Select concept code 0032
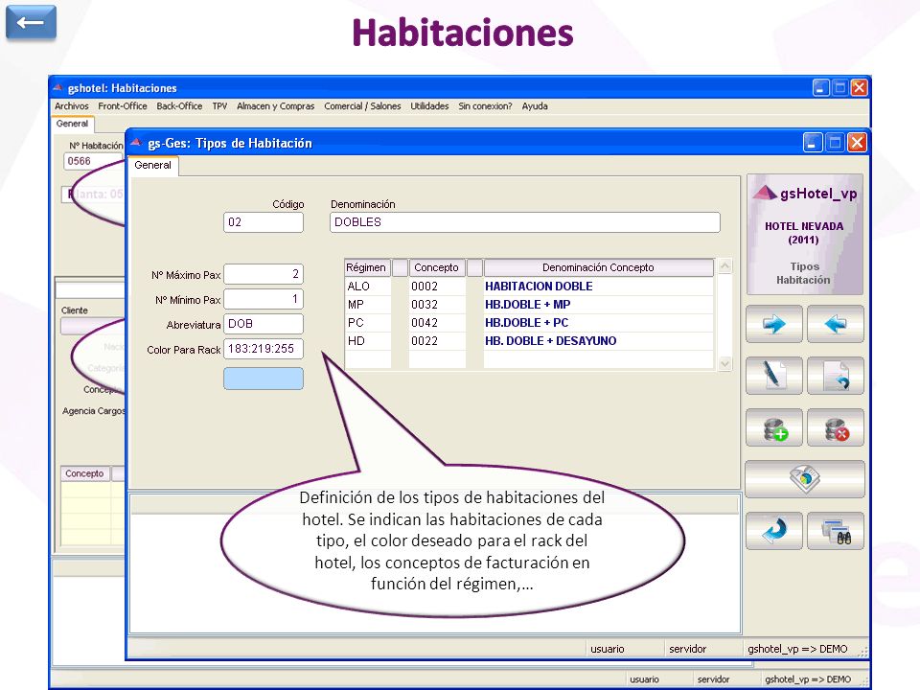This screenshot has width=920, height=690. point(437,305)
